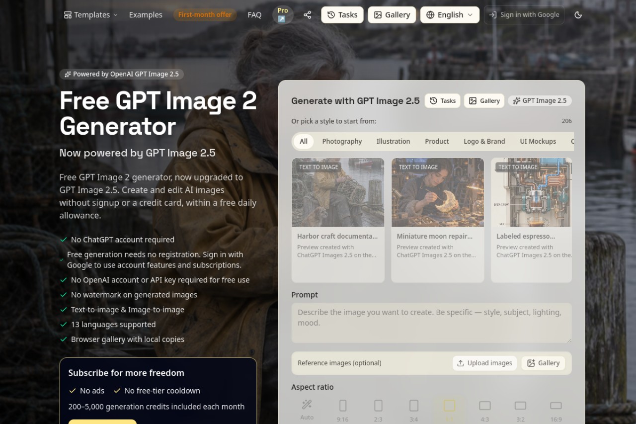Viewport: 636px width, 424px height.
Task: Click the '13 languages supported' feature line
Action: coord(113,325)
